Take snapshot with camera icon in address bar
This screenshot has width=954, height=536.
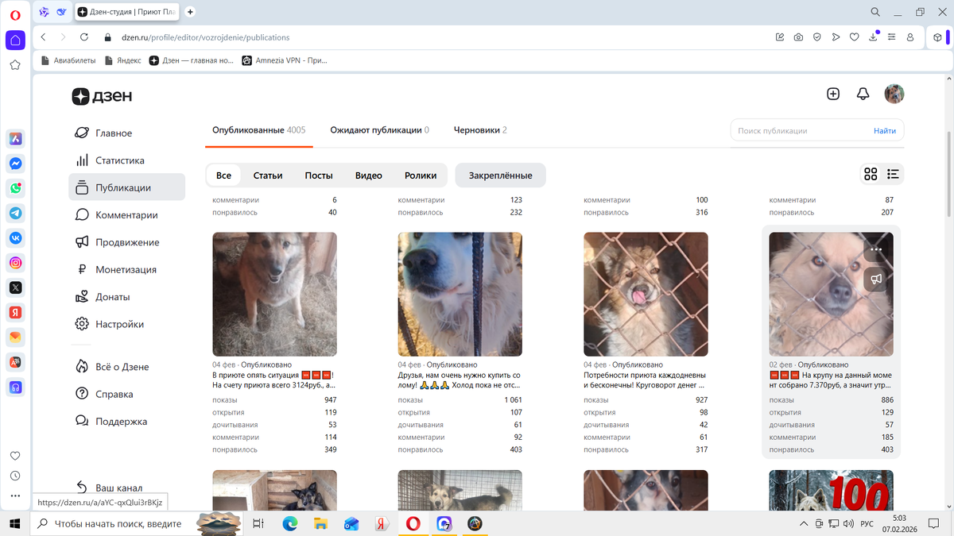click(x=798, y=37)
